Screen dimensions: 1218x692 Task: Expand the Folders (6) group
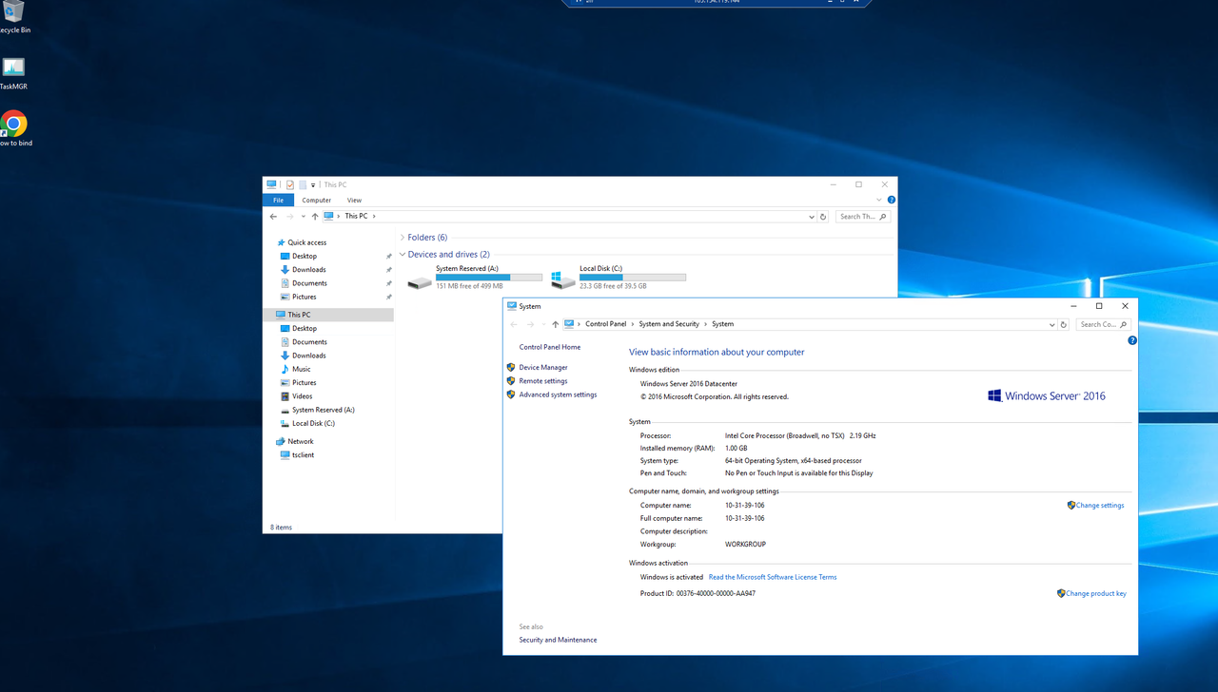pyautogui.click(x=403, y=238)
